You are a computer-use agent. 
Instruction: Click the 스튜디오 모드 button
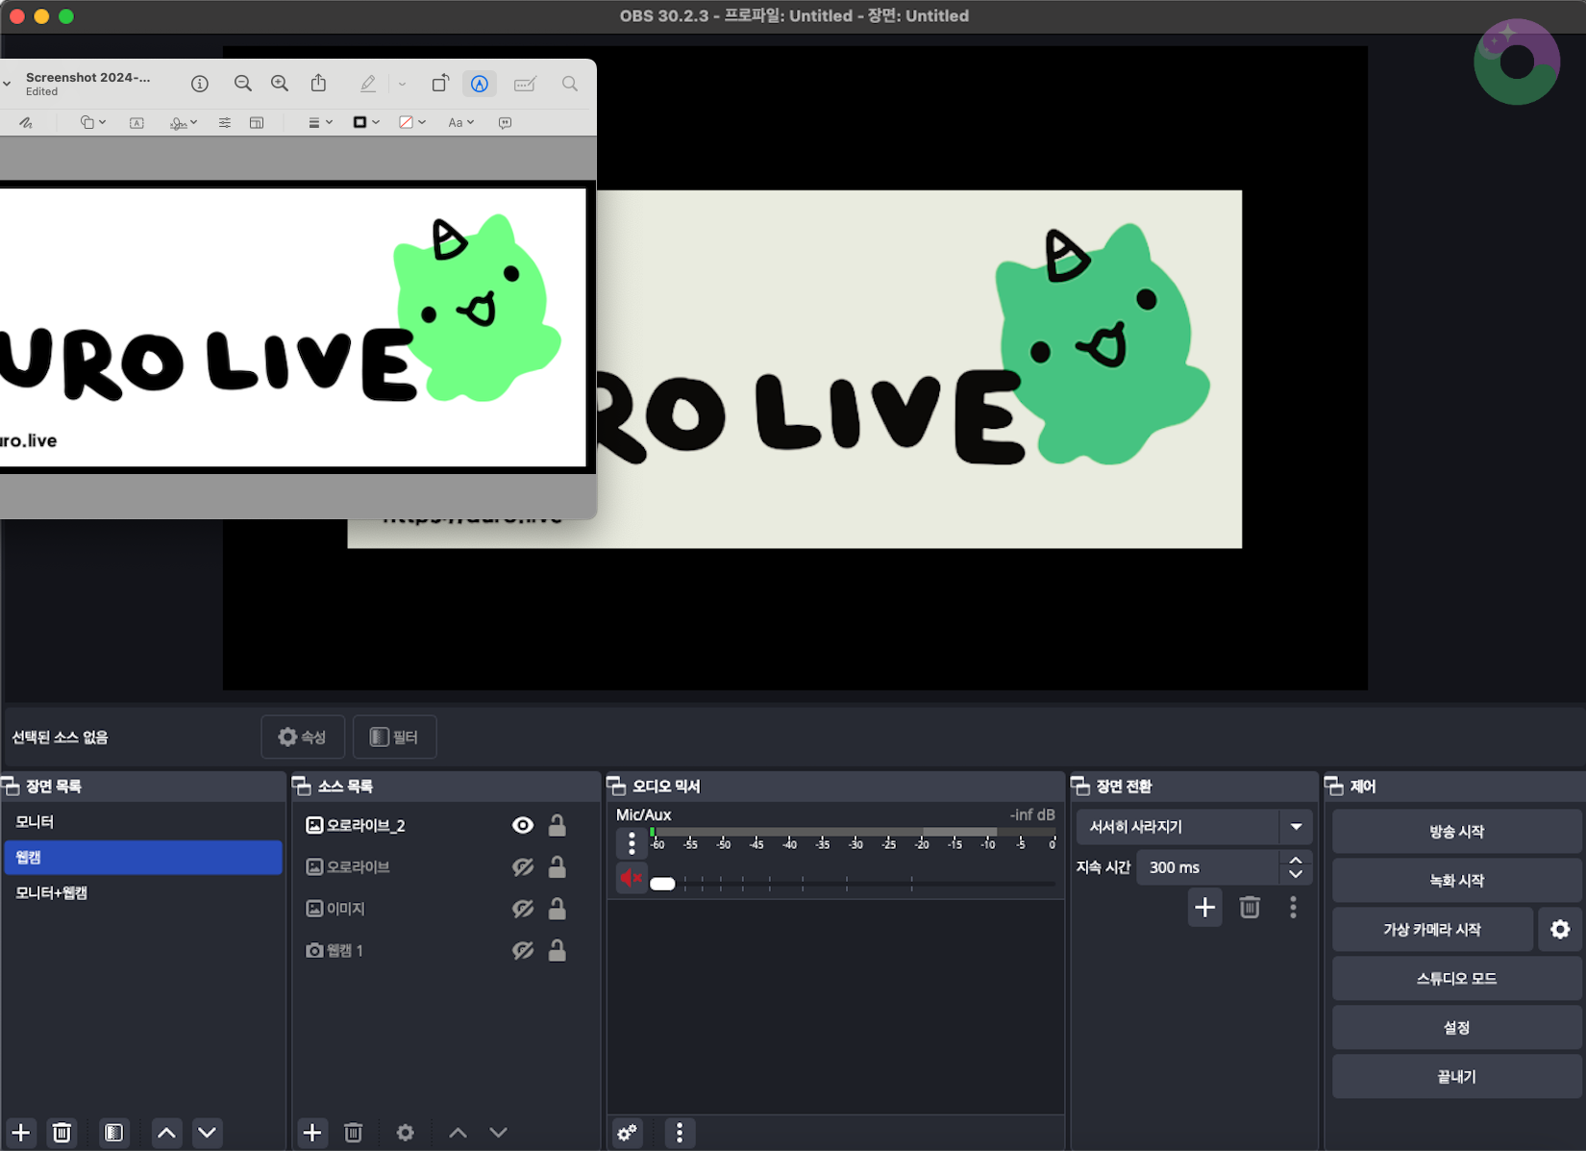(x=1456, y=979)
